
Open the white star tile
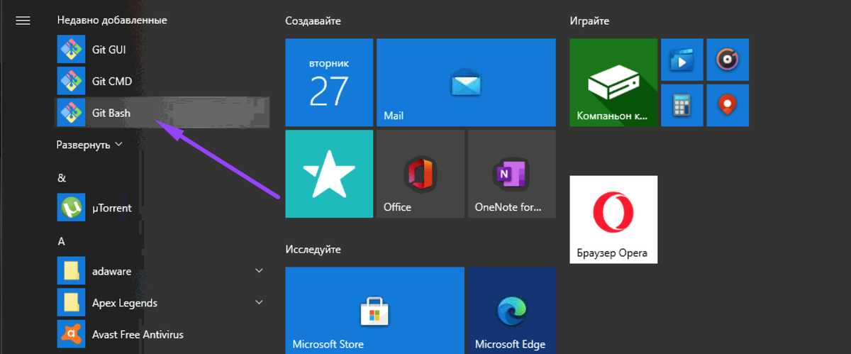pos(329,173)
